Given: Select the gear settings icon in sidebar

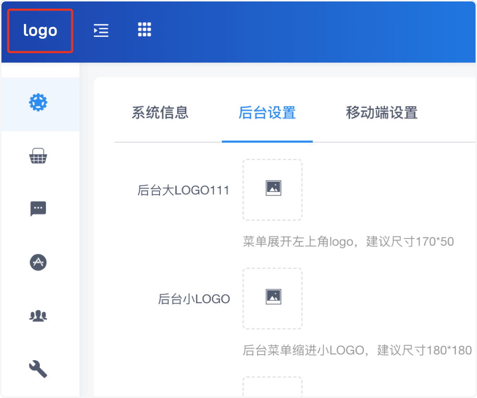Looking at the screenshot, I should (x=38, y=102).
